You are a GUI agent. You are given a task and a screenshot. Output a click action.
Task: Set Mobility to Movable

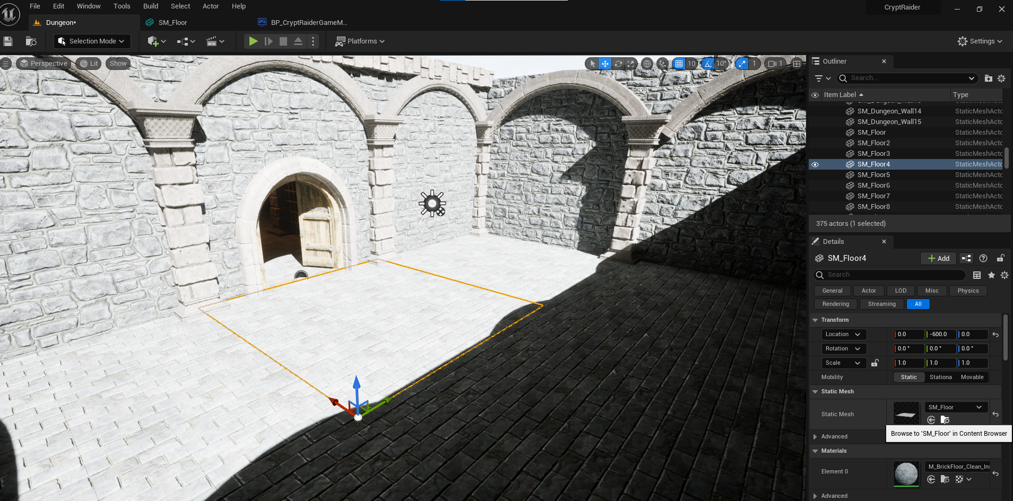972,377
